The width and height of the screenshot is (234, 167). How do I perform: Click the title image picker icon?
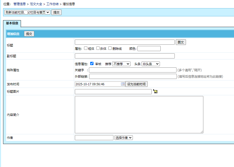[x=156, y=91]
